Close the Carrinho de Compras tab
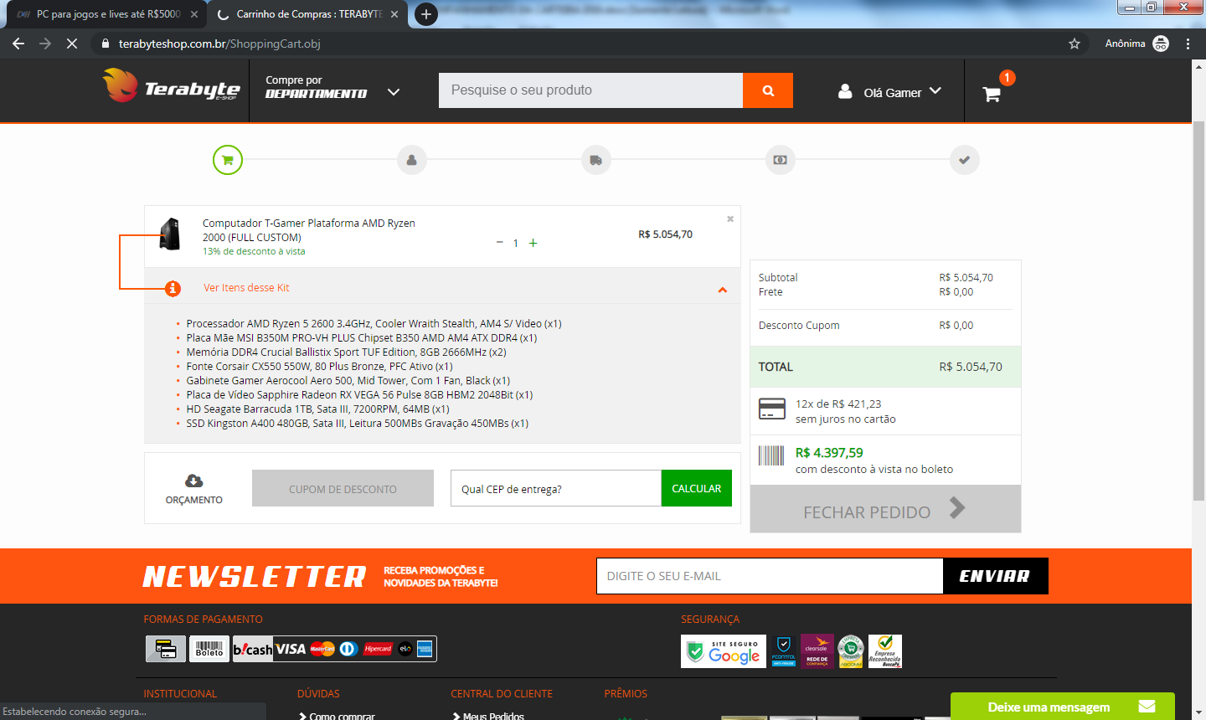 (x=395, y=14)
